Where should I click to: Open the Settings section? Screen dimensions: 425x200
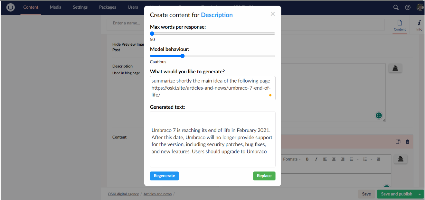[x=80, y=7]
